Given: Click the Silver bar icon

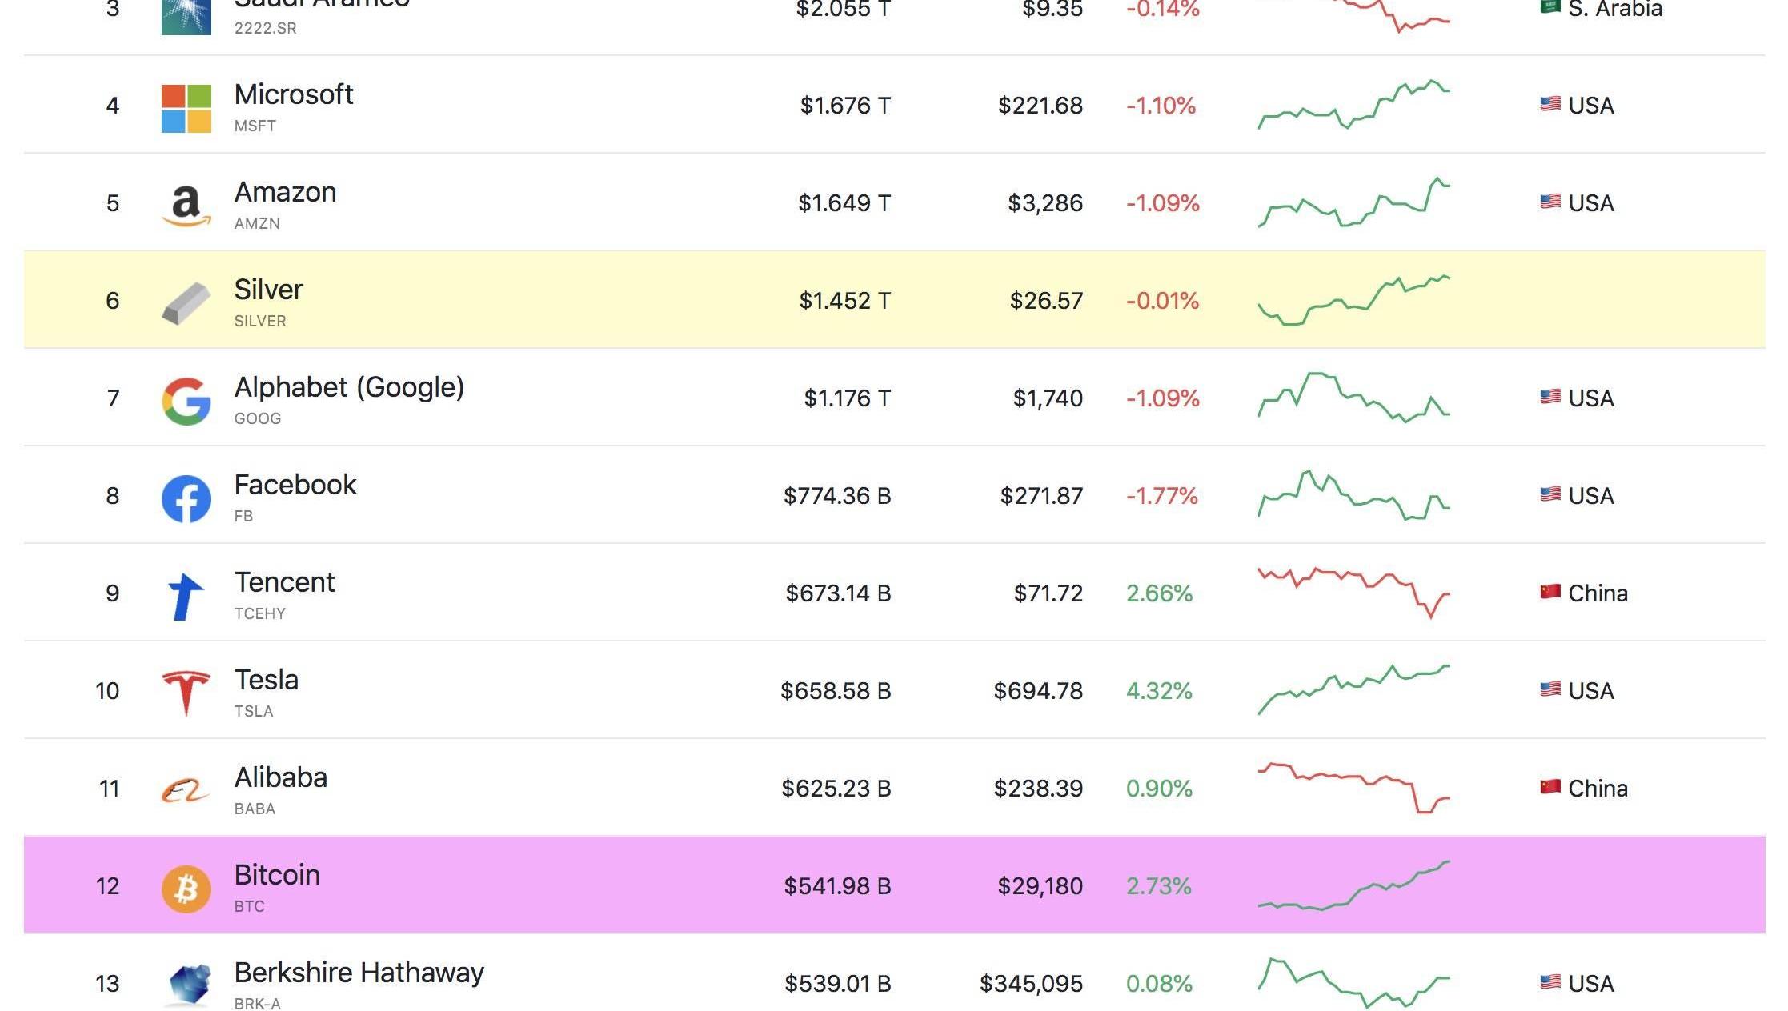Looking at the screenshot, I should click(186, 304).
